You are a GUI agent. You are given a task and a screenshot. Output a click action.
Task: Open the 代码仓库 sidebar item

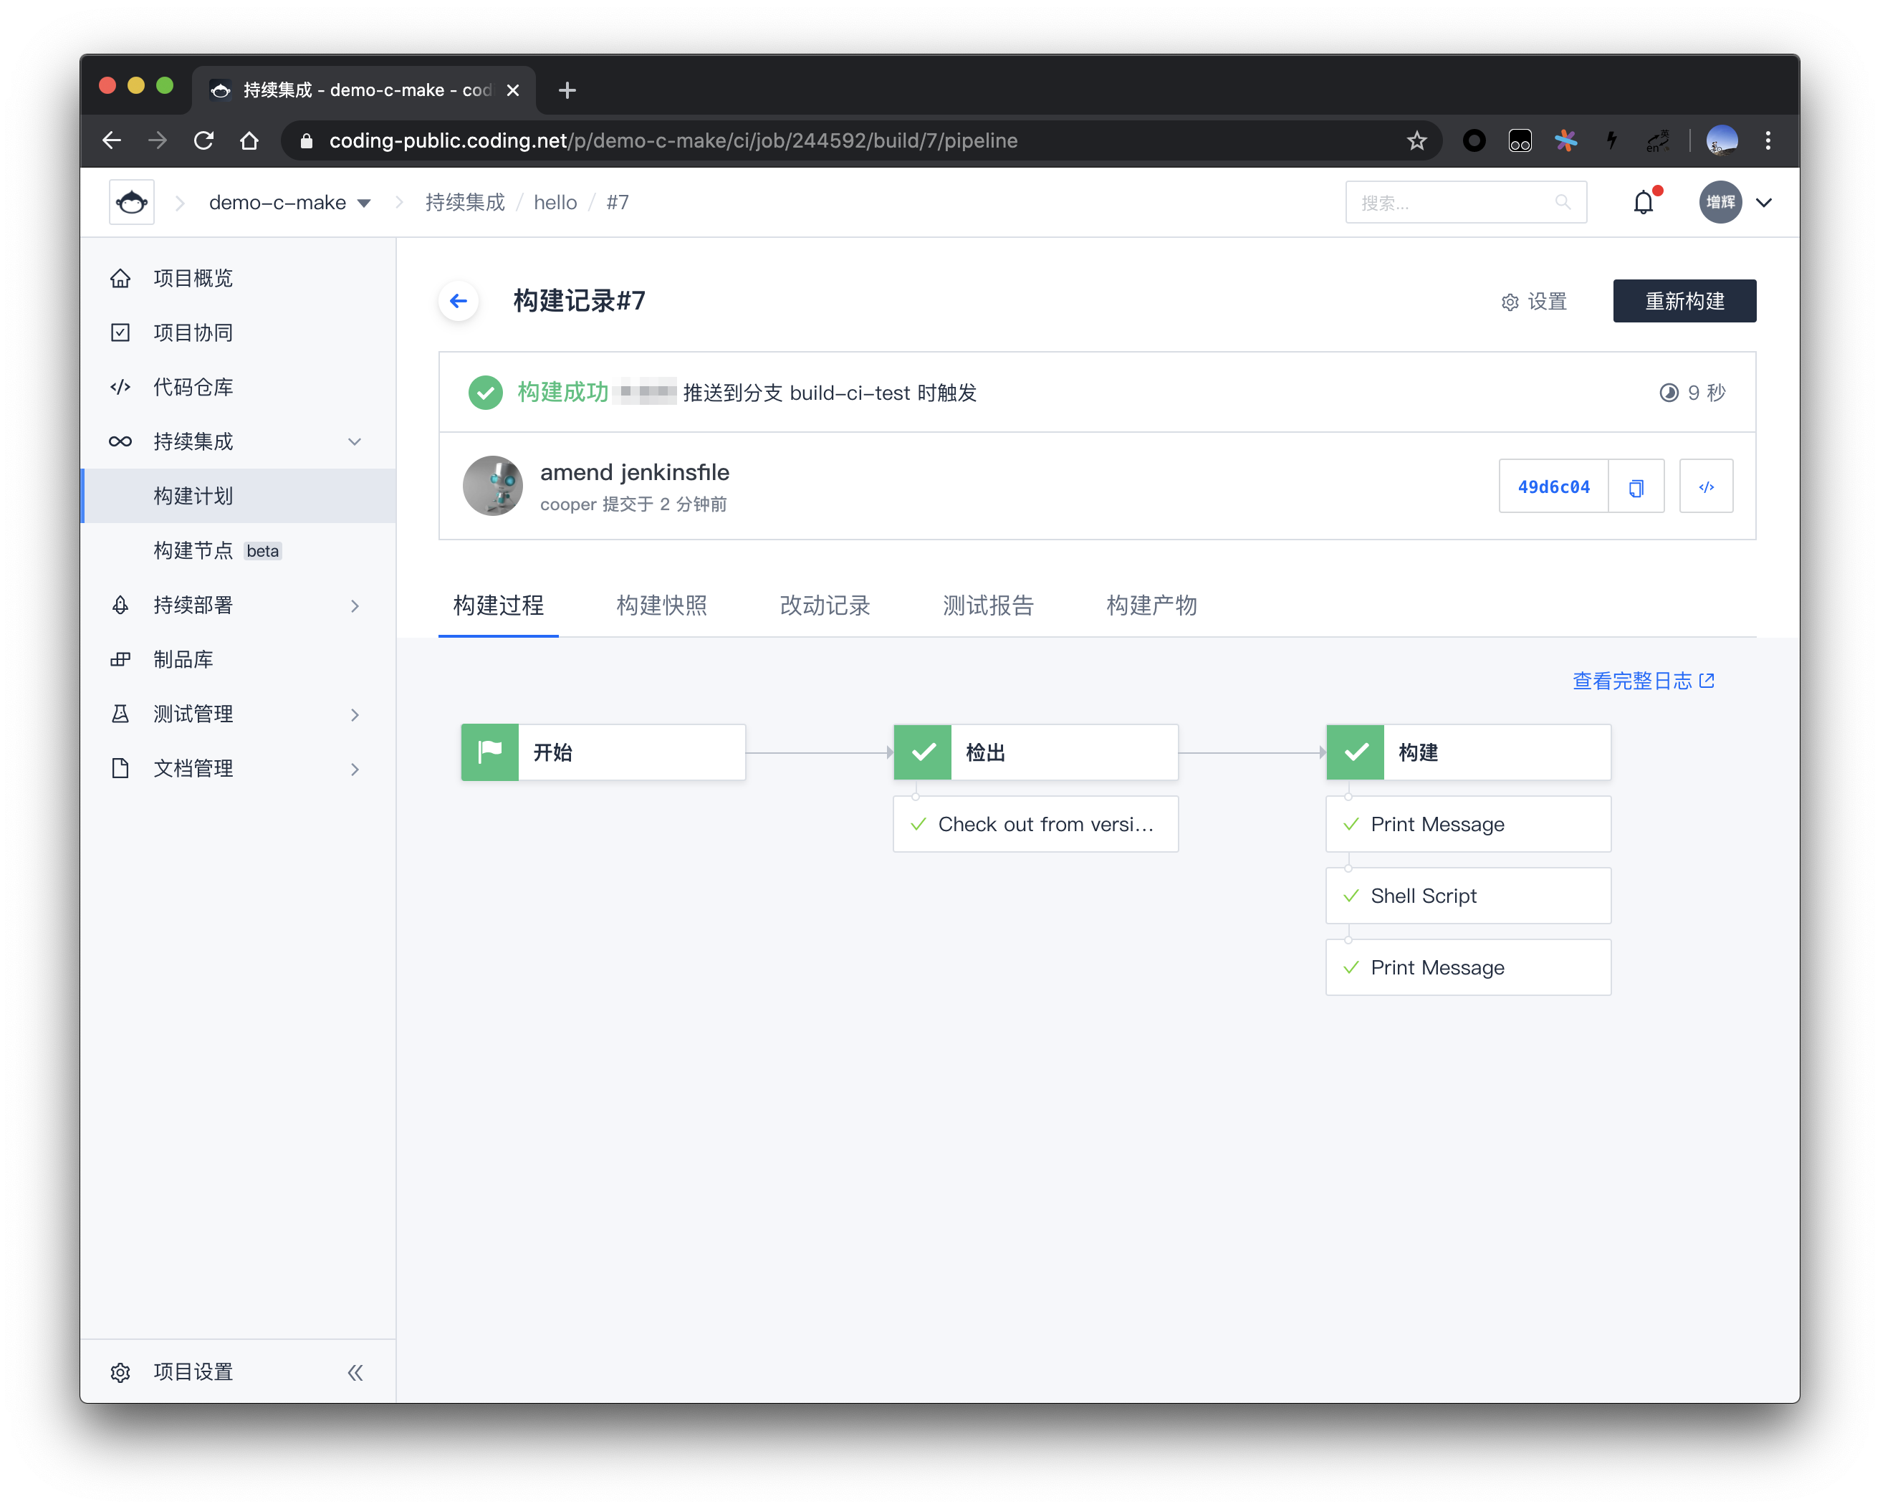pyautogui.click(x=193, y=387)
